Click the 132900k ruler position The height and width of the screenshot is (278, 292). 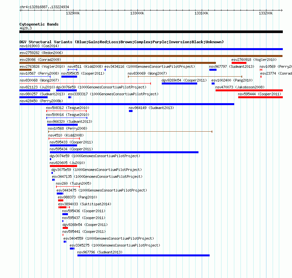(x=73, y=13)
